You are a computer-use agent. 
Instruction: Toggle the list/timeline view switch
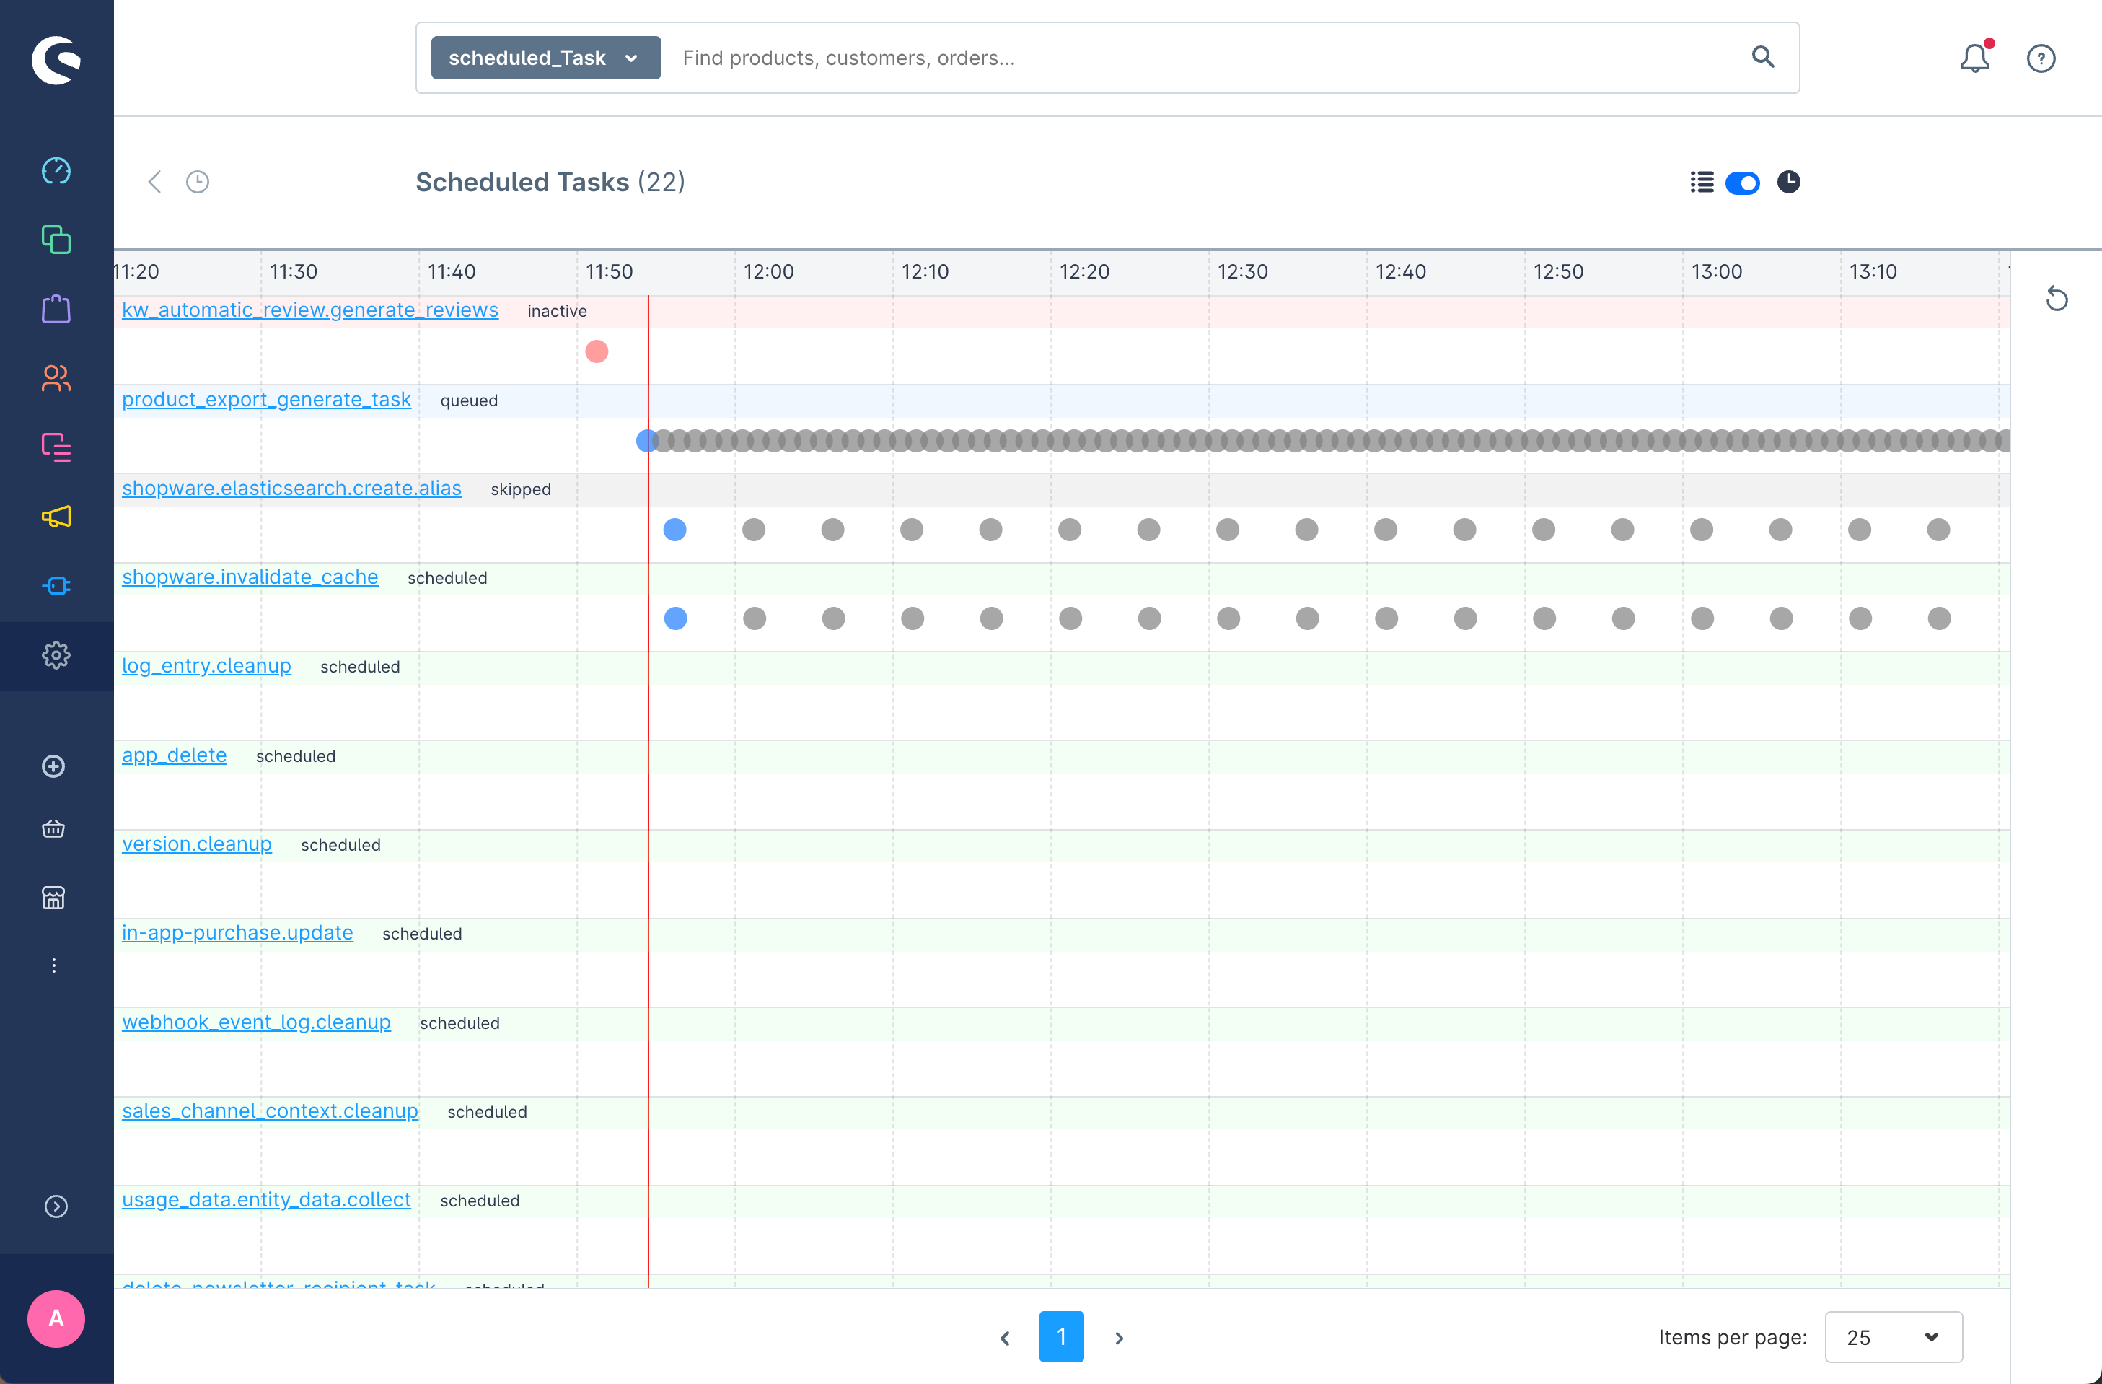tap(1741, 183)
